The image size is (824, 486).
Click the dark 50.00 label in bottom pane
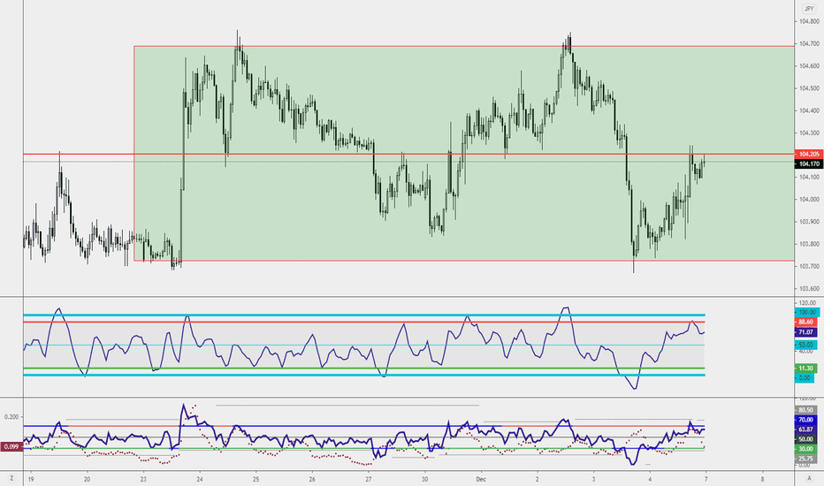point(805,438)
